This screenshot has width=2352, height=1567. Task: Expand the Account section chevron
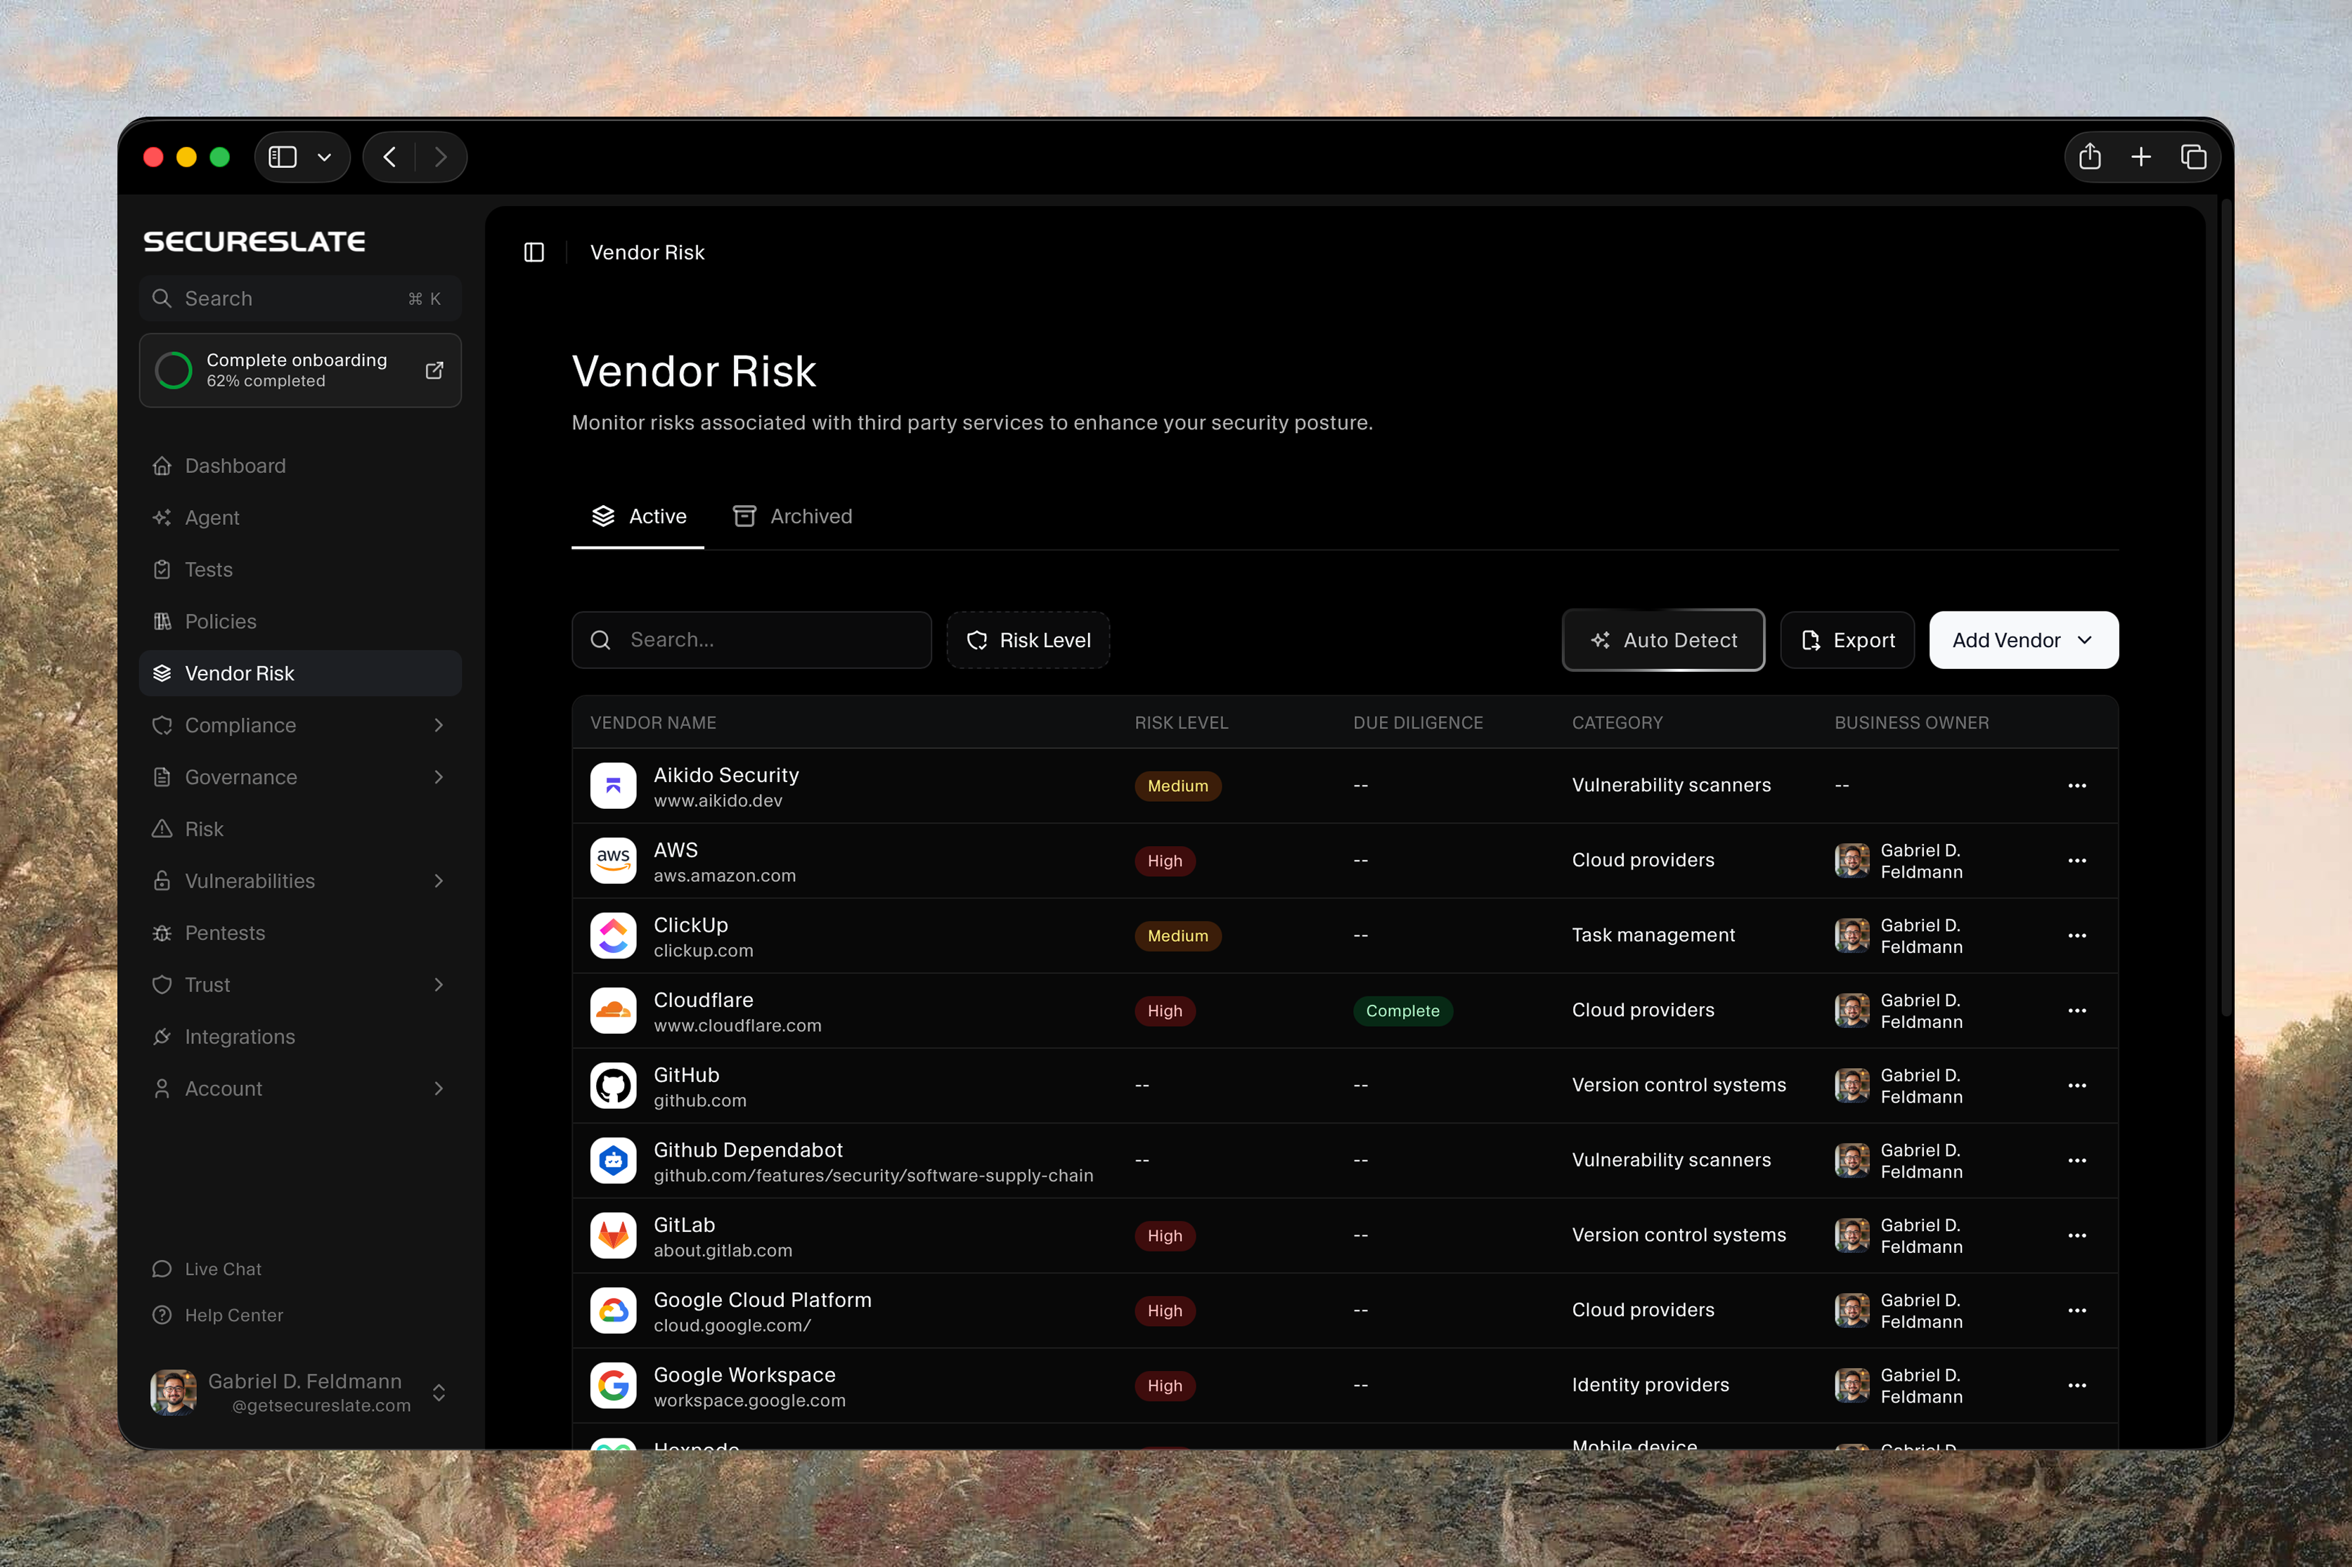click(439, 1088)
